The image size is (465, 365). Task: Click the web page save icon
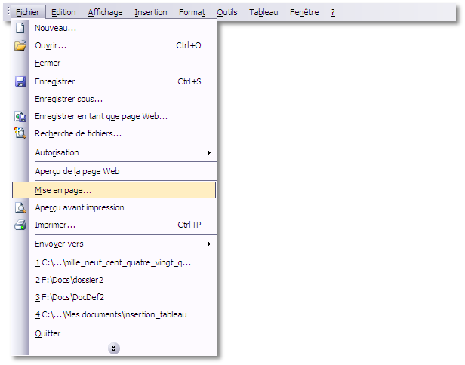20,116
